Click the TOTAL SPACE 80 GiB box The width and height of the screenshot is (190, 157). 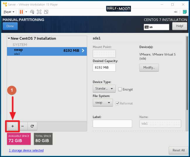tap(43, 139)
